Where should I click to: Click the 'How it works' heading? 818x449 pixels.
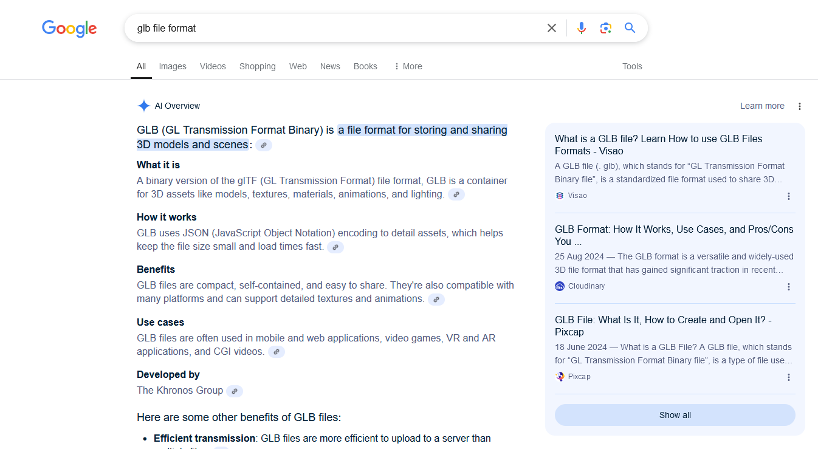pos(167,218)
